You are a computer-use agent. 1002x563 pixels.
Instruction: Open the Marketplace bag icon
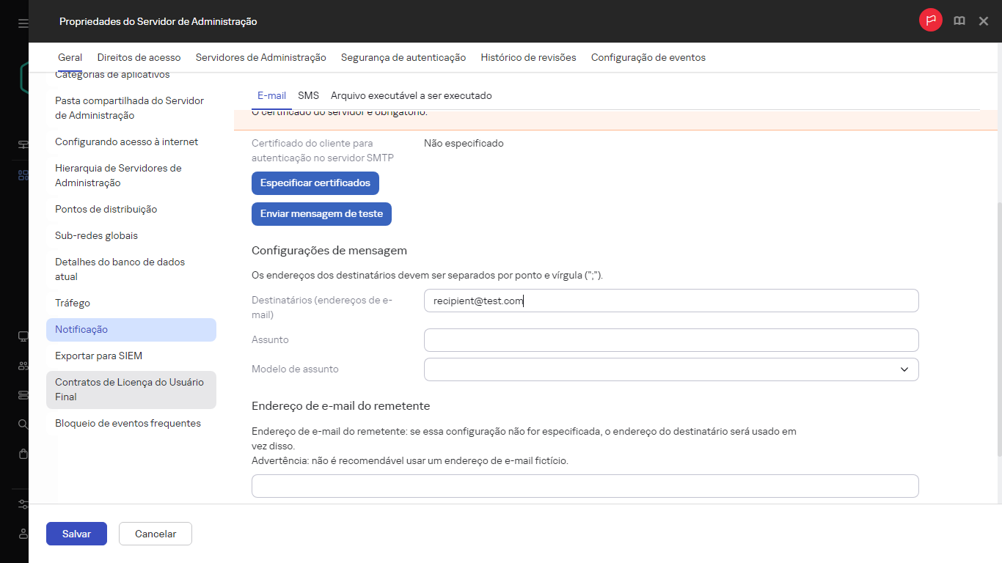coord(21,454)
